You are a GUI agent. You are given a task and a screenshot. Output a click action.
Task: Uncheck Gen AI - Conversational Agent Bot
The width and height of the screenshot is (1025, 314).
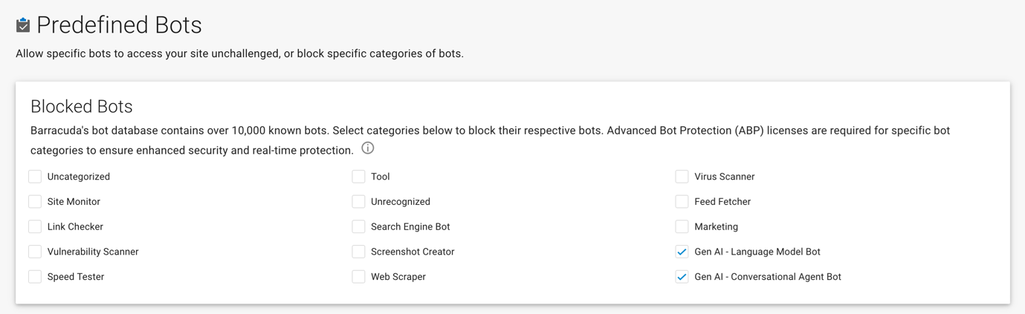[682, 277]
